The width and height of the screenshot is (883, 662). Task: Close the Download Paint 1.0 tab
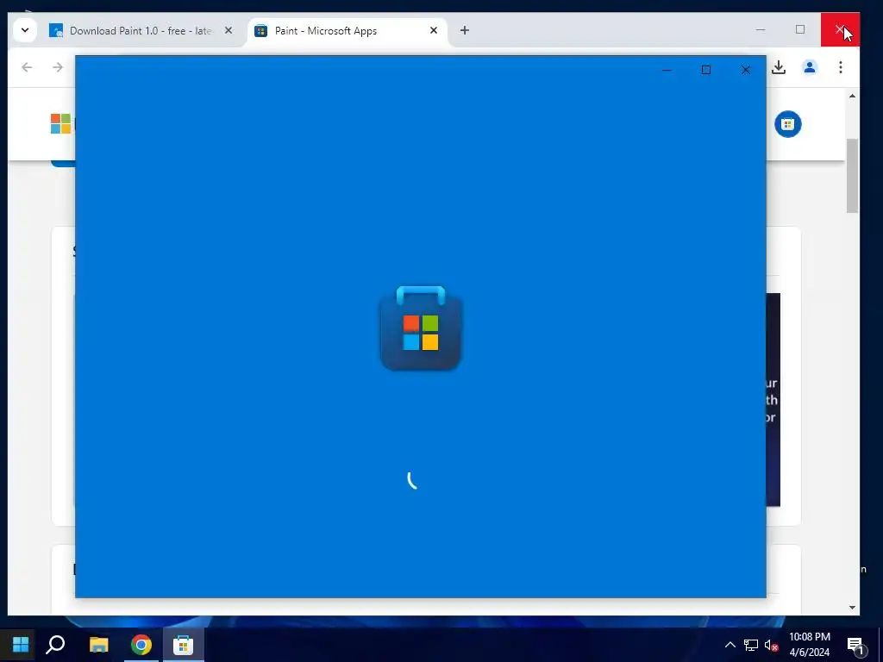click(228, 30)
